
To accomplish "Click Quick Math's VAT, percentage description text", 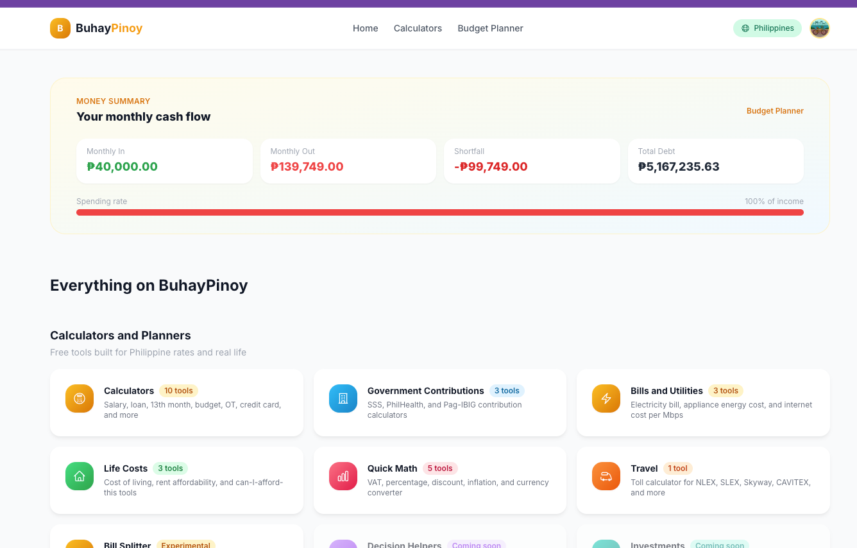I will [x=458, y=488].
